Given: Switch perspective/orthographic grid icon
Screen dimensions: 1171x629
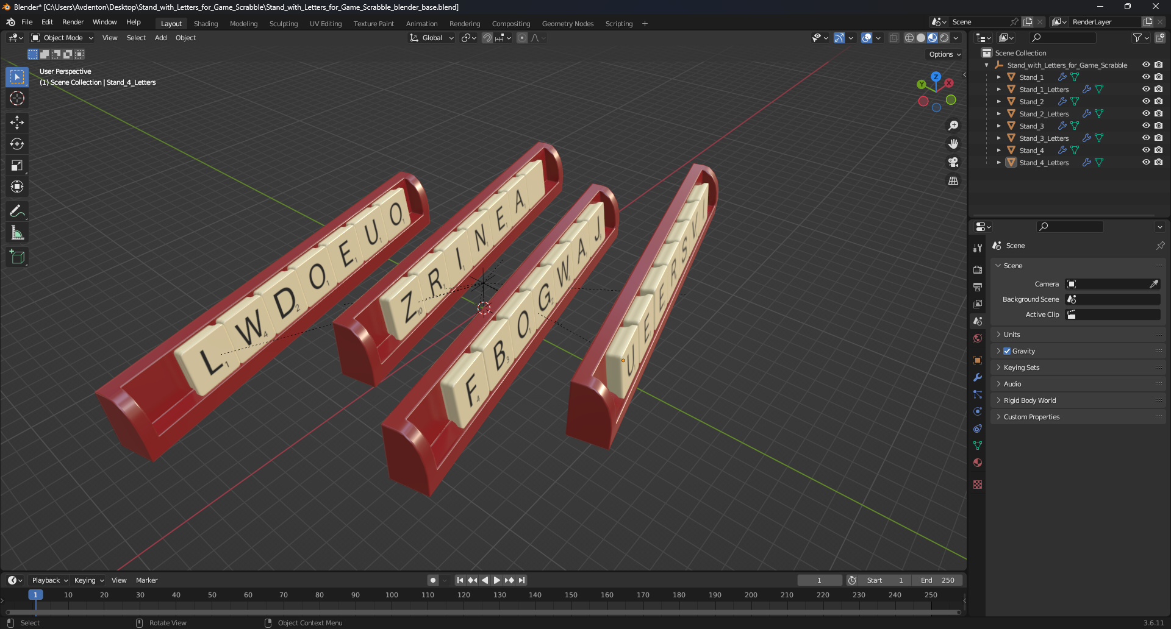Looking at the screenshot, I should tap(953, 180).
